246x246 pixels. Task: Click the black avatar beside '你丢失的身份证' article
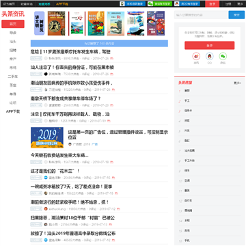46,74
